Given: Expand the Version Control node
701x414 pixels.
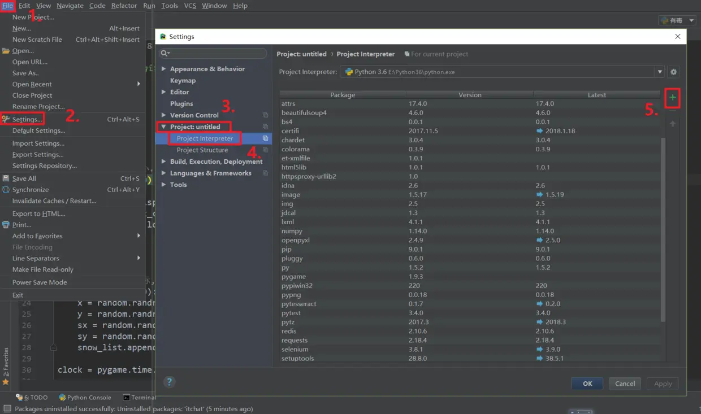Looking at the screenshot, I should (164, 115).
